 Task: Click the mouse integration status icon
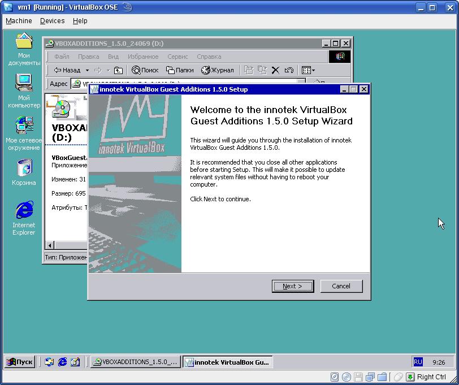click(x=398, y=377)
